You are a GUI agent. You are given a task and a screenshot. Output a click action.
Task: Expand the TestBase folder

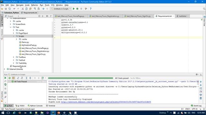click(14, 57)
